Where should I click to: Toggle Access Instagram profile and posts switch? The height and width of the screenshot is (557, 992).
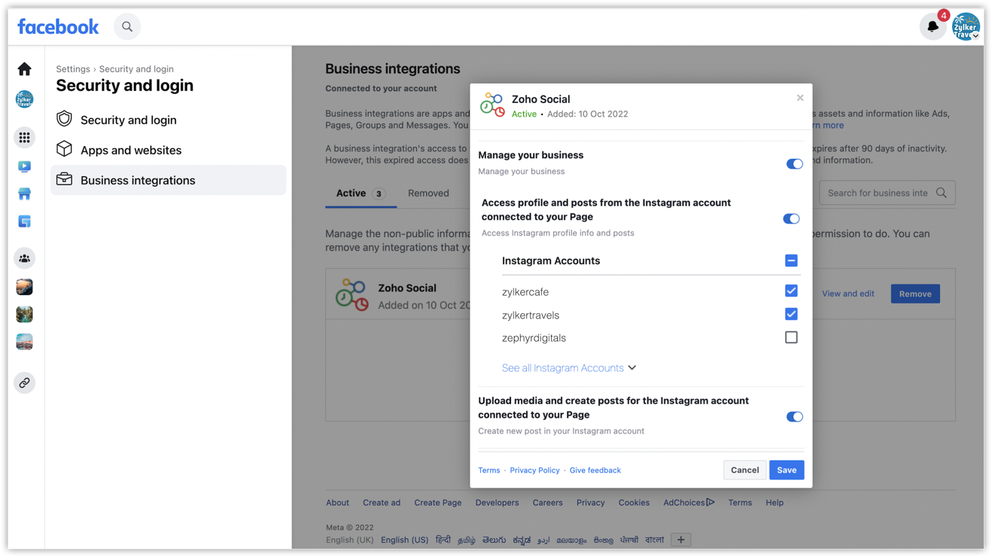(x=791, y=219)
